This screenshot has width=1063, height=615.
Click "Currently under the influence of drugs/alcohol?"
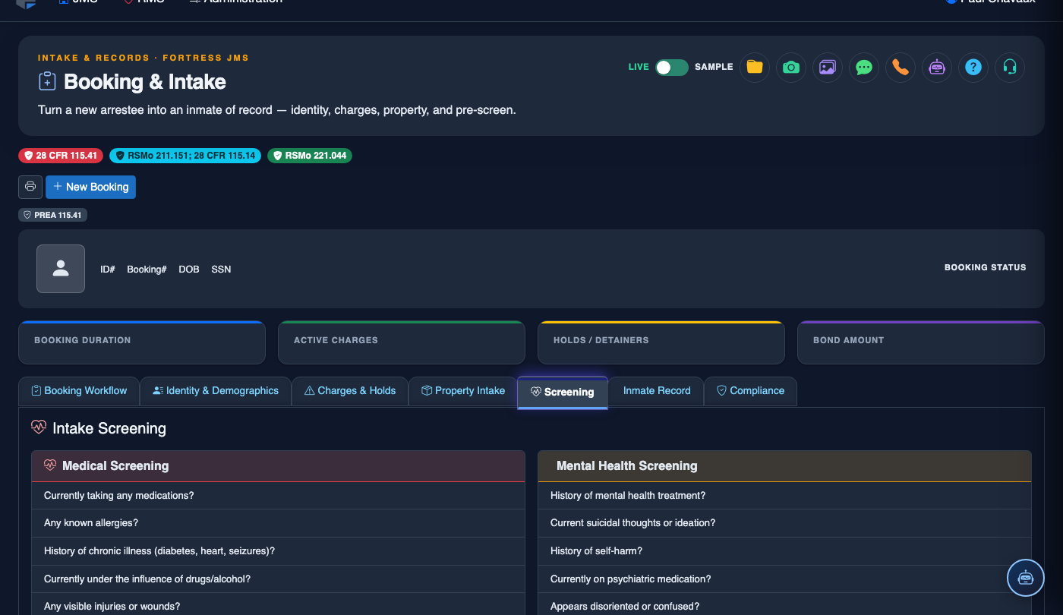278,579
